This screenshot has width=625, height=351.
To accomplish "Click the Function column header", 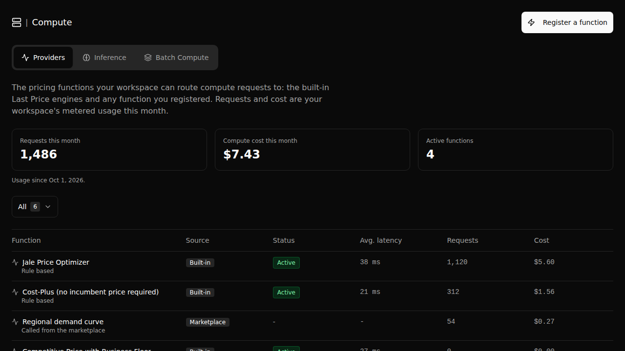I will tap(26, 240).
